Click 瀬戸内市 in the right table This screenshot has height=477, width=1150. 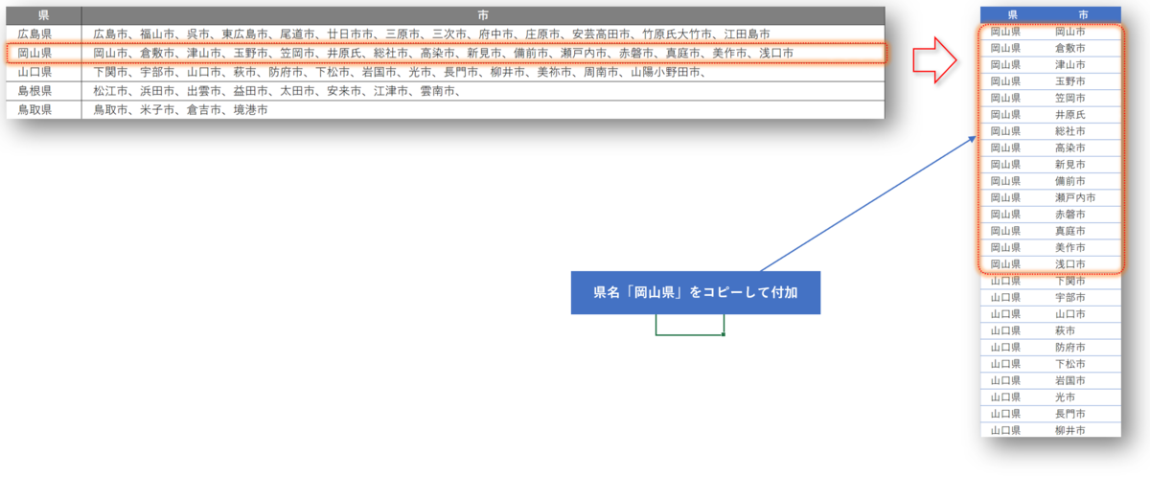(x=1075, y=197)
